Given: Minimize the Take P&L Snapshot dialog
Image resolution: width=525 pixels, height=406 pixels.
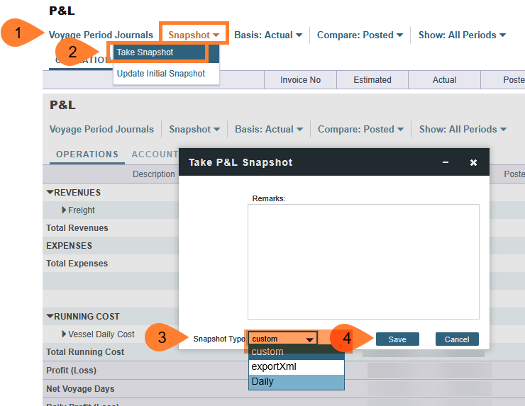Looking at the screenshot, I should [446, 162].
